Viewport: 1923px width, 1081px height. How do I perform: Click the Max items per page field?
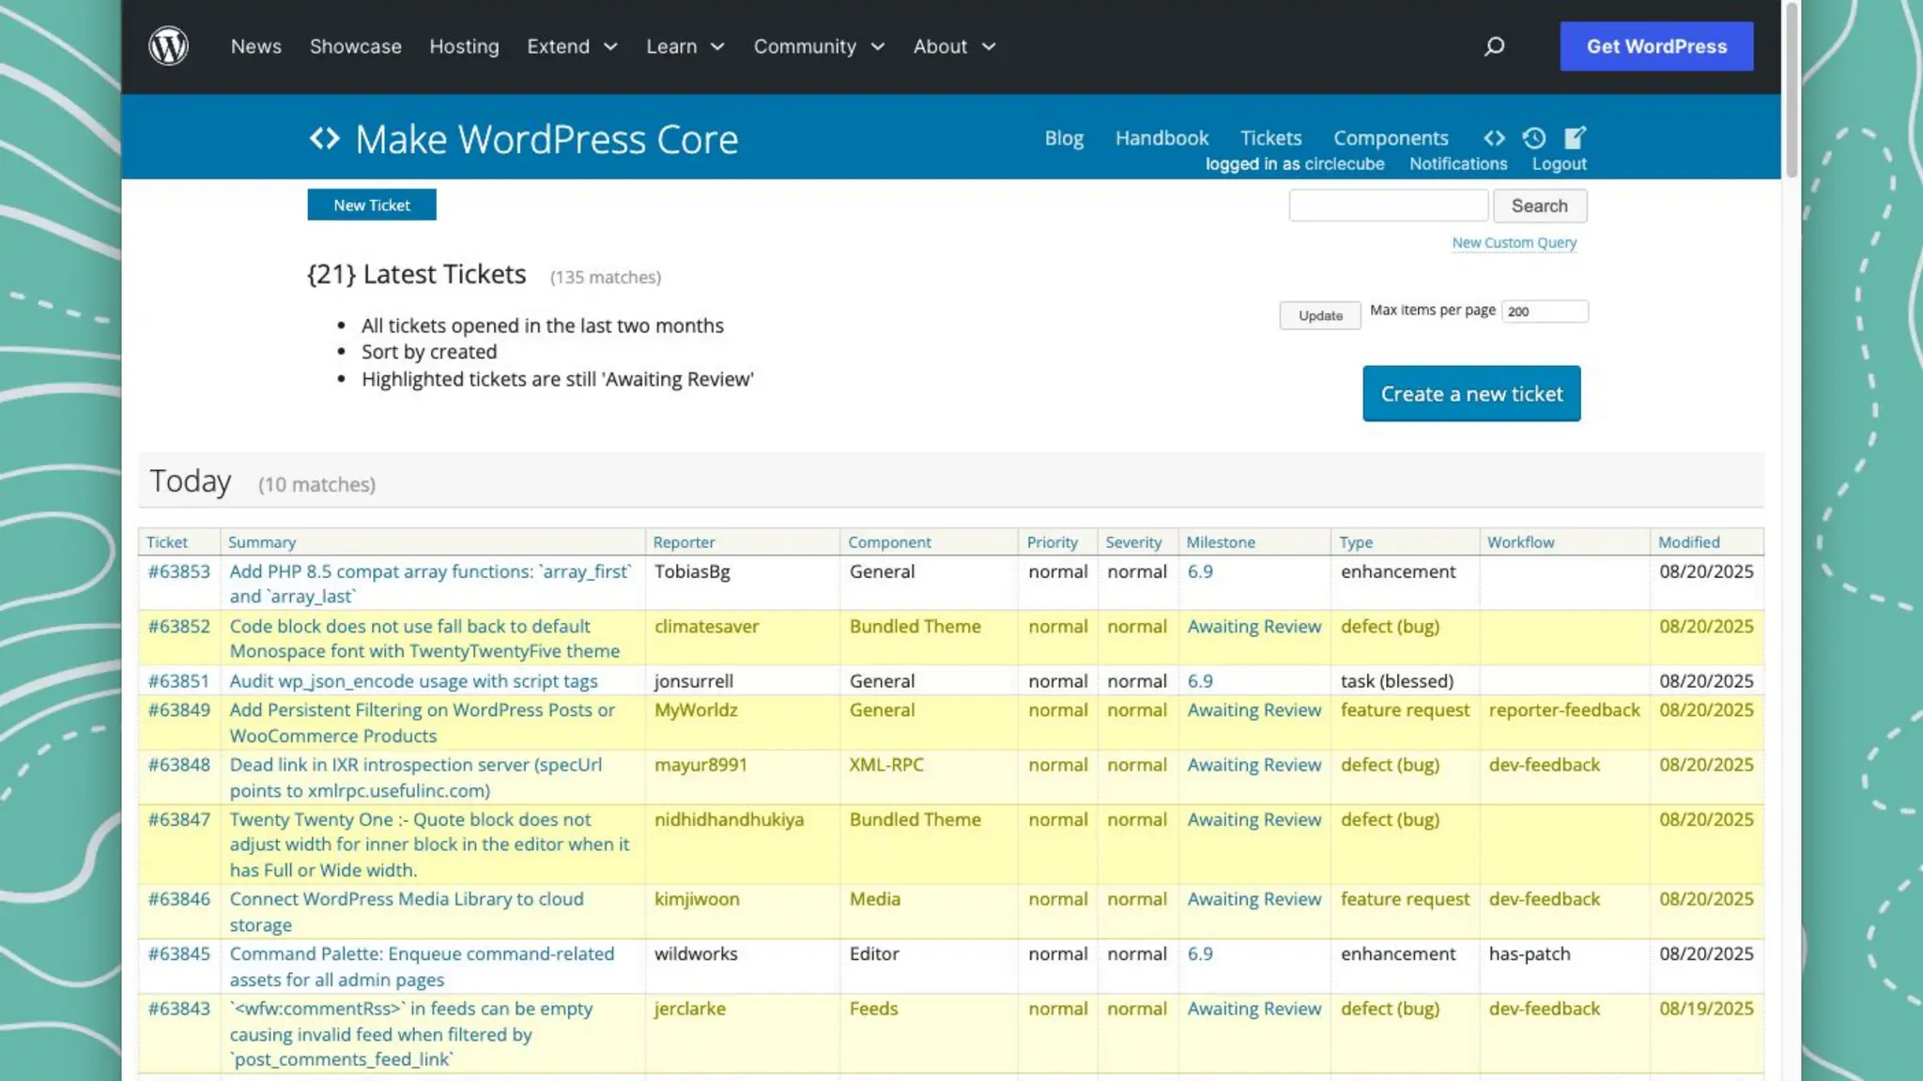point(1544,312)
